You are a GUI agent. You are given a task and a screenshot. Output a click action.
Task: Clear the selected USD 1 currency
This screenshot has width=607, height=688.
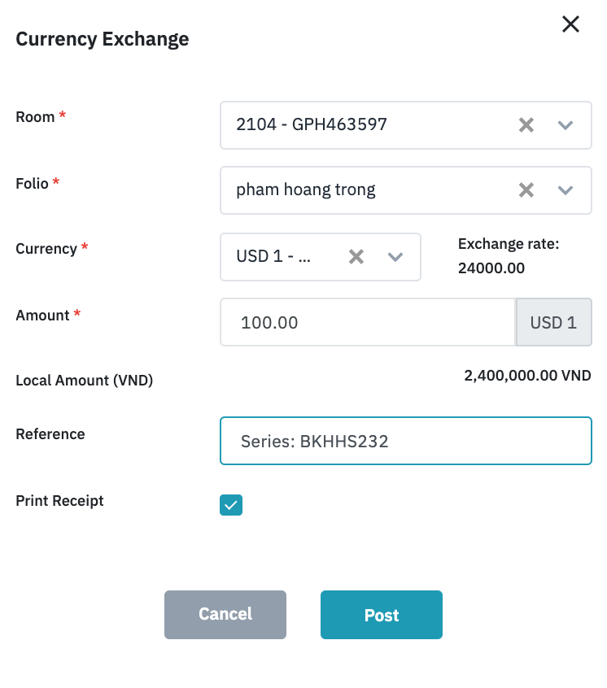pos(356,257)
